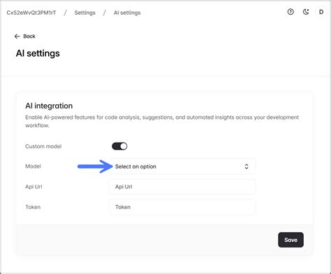Click the "Api Url" field label

click(34, 187)
